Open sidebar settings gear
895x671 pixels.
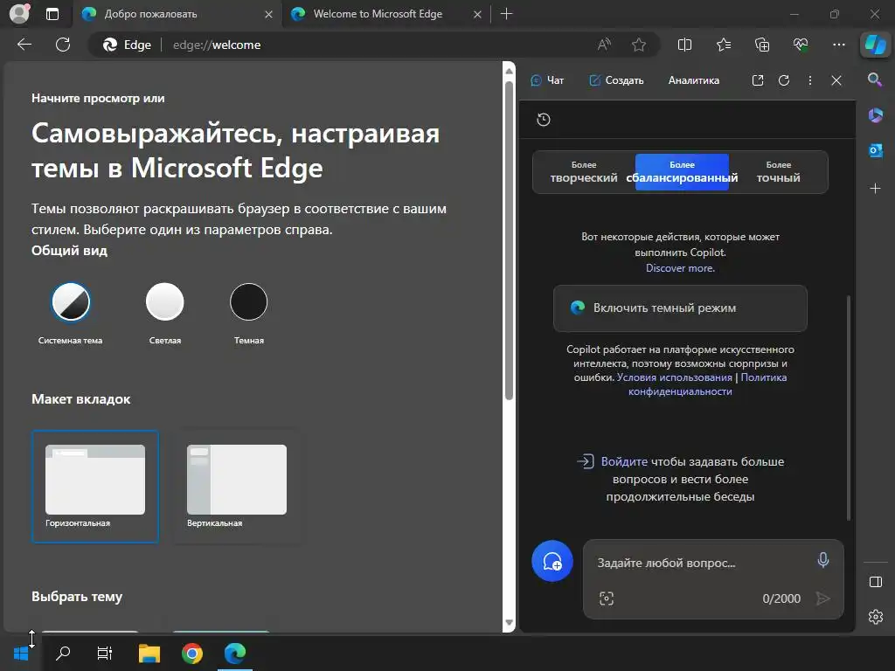(x=875, y=617)
